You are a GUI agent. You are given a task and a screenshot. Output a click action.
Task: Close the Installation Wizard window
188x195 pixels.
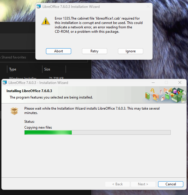(180, 82)
